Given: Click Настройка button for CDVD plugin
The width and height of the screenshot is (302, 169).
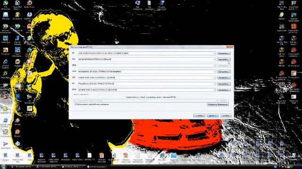Looking at the screenshot, I should tap(224, 72).
